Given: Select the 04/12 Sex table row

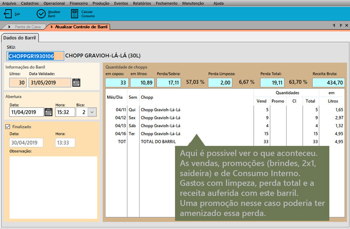Looking at the screenshot, I should pyautogui.click(x=225, y=118).
